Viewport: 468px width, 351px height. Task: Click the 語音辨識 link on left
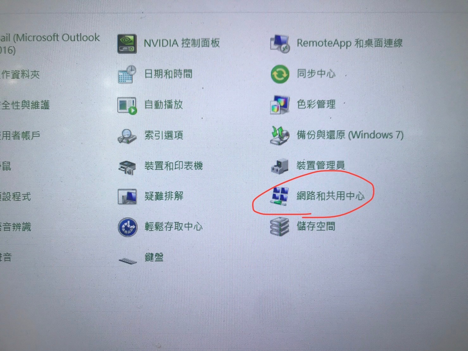(15, 227)
